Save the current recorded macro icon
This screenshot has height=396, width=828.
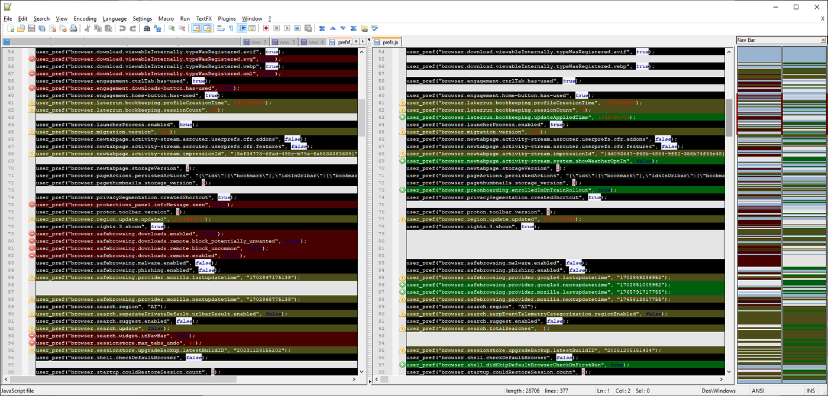(308, 28)
